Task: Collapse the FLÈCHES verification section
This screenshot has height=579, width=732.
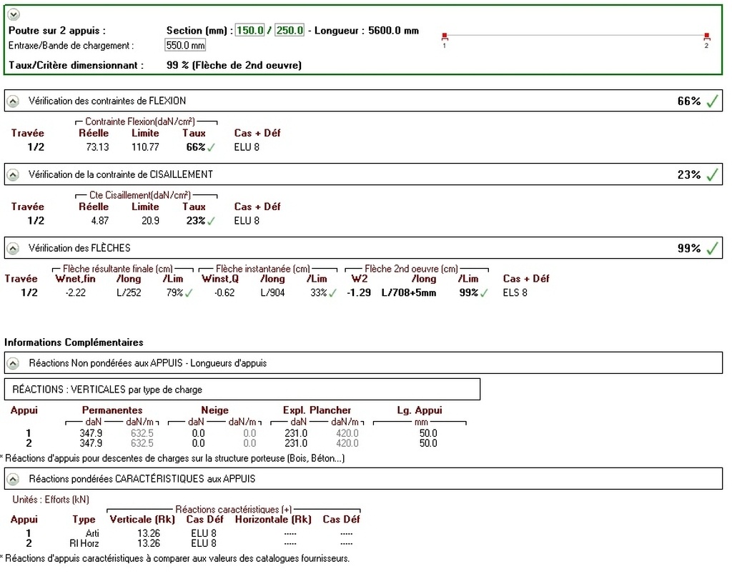Action: (x=13, y=248)
